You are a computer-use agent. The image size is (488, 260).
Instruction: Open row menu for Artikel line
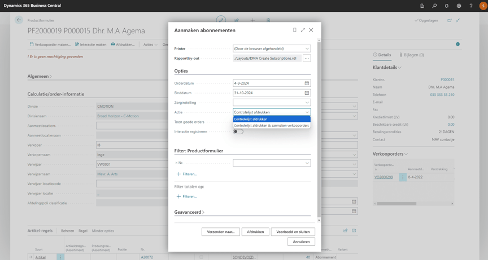(x=60, y=257)
